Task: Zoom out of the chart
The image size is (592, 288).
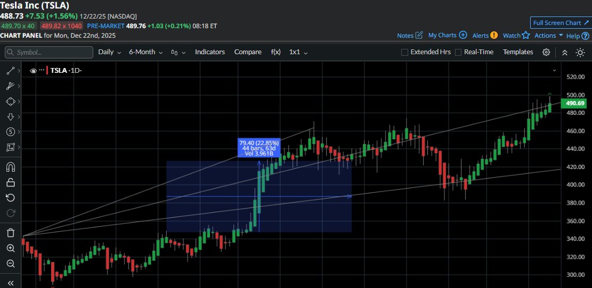Action: coord(11,264)
